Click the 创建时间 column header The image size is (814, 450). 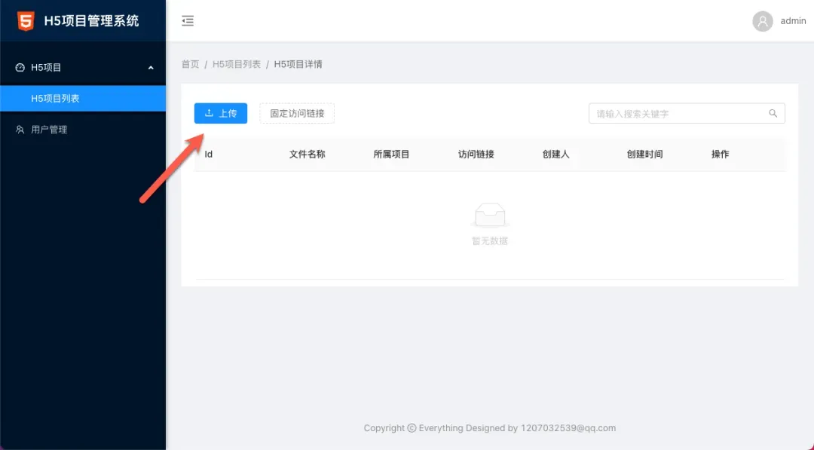pos(644,155)
